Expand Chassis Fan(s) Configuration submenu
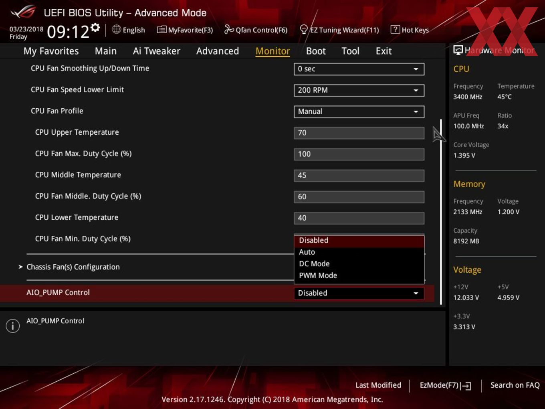The height and width of the screenshot is (409, 545). [x=73, y=267]
